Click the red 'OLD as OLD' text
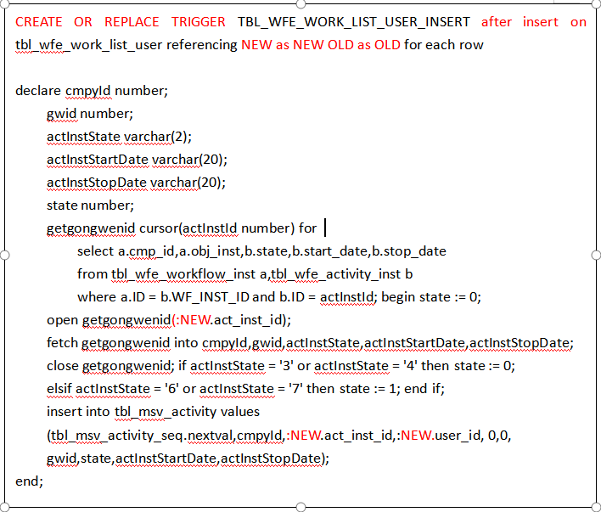 (x=364, y=45)
